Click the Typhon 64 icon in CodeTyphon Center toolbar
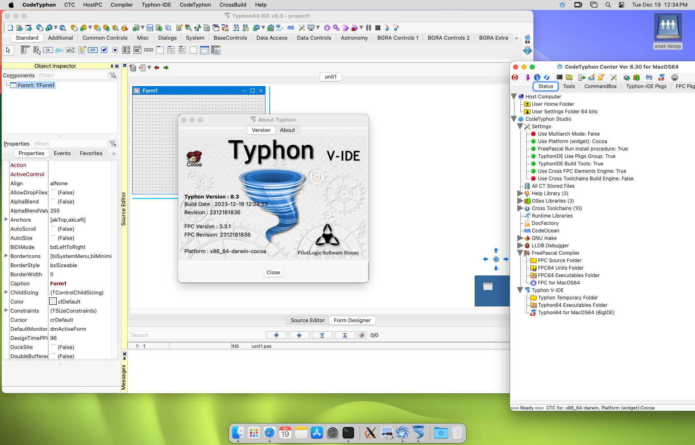Image resolution: width=695 pixels, height=445 pixels. click(661, 77)
